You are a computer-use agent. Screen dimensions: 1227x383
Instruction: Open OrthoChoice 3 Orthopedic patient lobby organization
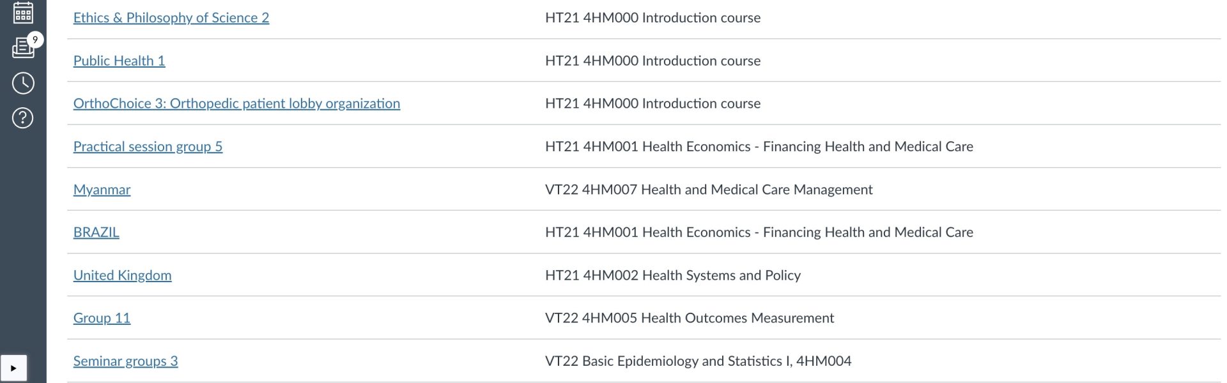pyautogui.click(x=236, y=103)
